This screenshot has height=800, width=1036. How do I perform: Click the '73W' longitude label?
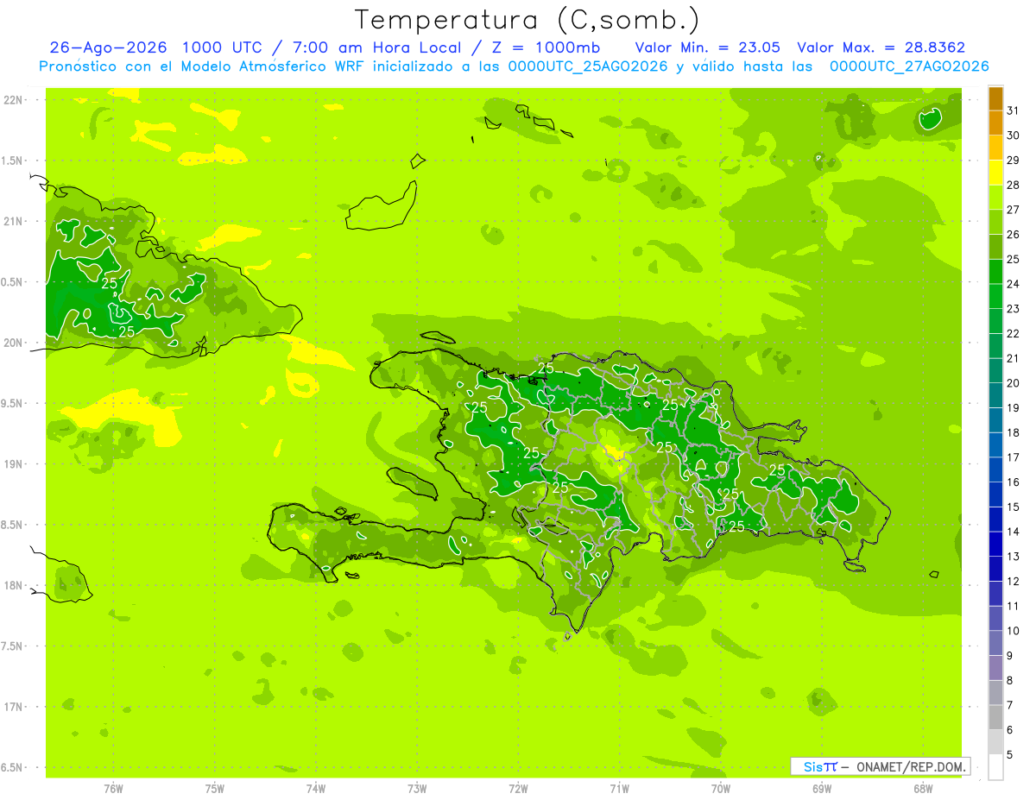point(417,789)
